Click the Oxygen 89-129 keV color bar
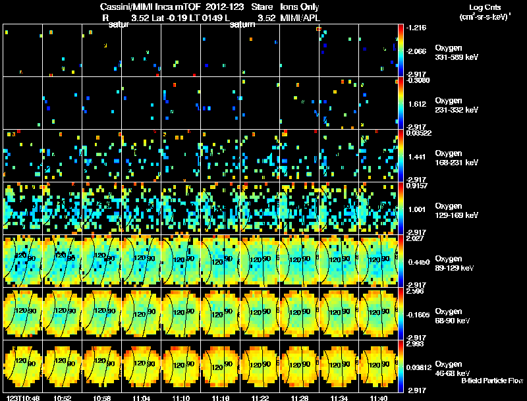 tap(401, 261)
